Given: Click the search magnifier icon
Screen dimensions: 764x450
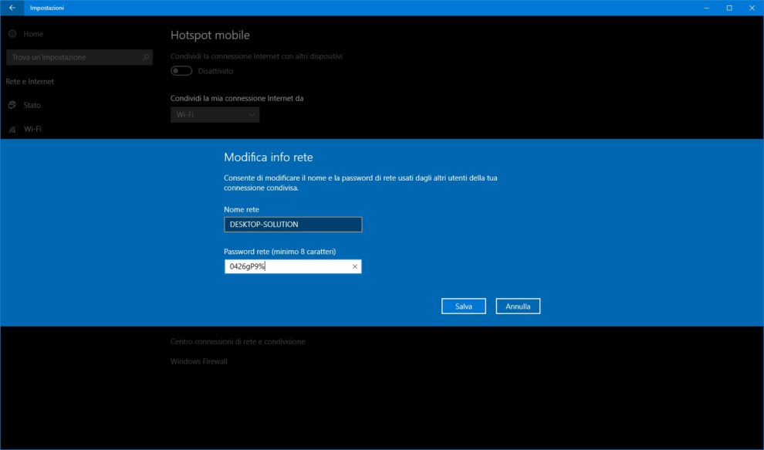Looking at the screenshot, I should (146, 57).
